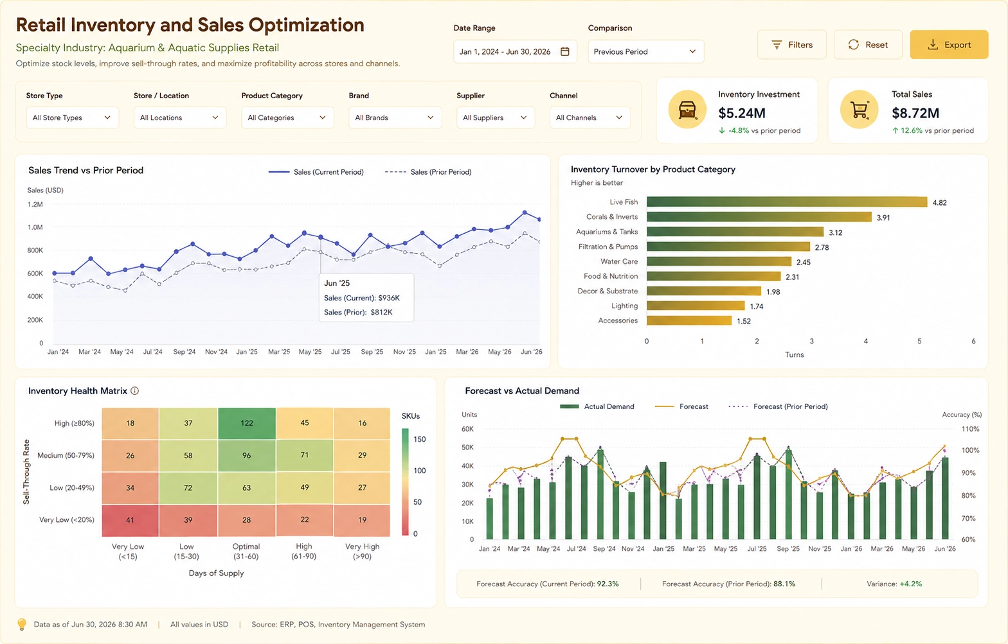Select heatmap cell with 96 SKUs
The height and width of the screenshot is (644, 1008).
click(x=247, y=455)
